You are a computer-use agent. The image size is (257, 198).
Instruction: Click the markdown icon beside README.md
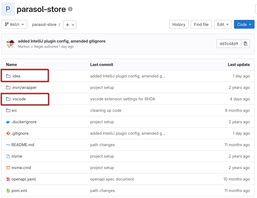click(8, 145)
